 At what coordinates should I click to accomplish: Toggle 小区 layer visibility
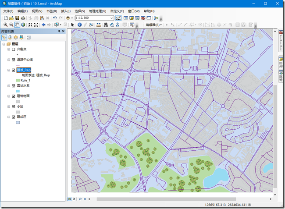click(x=13, y=106)
